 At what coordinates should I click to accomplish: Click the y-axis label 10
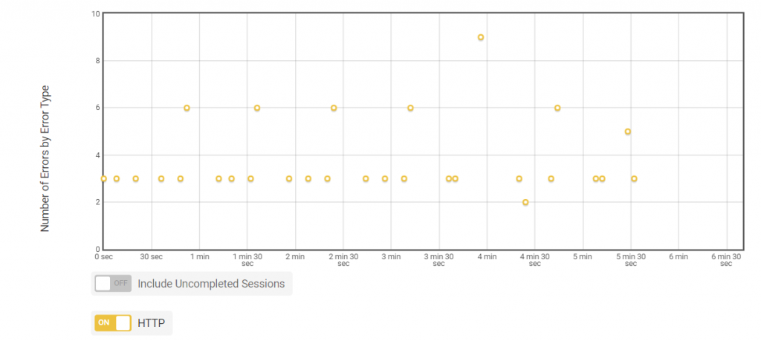95,14
